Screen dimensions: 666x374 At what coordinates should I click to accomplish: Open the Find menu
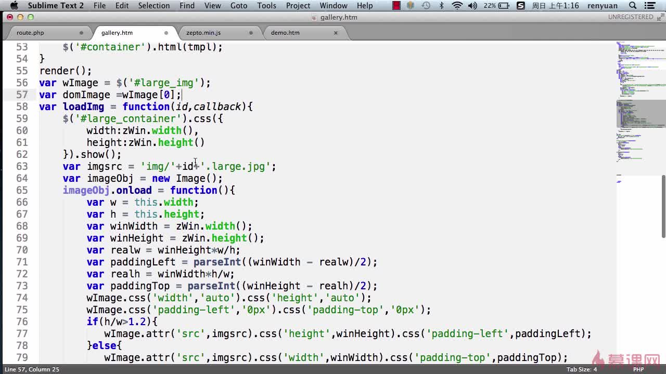[x=187, y=6]
